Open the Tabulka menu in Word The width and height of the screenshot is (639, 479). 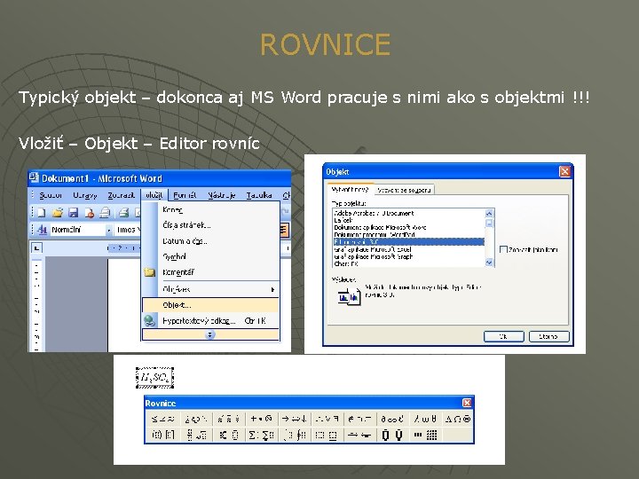(259, 195)
